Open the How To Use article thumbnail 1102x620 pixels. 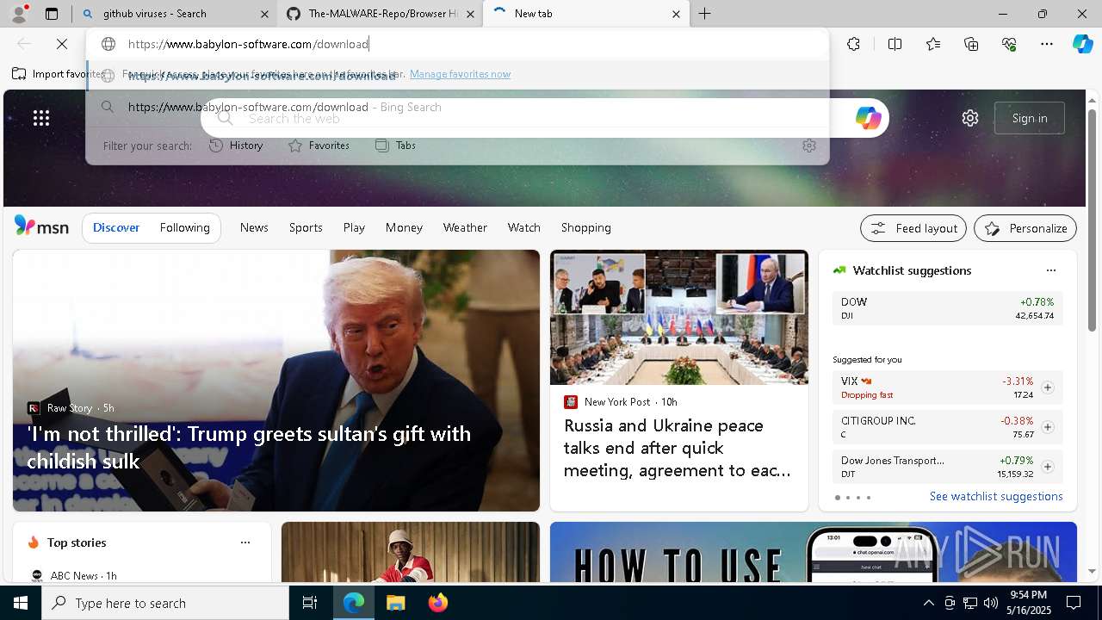click(x=814, y=552)
